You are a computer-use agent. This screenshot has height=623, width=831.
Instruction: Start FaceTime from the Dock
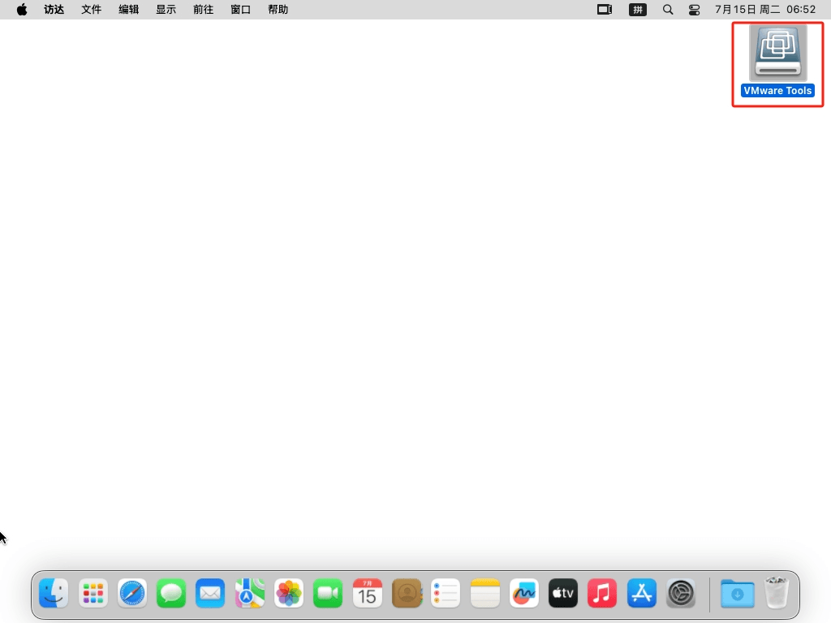pyautogui.click(x=328, y=594)
